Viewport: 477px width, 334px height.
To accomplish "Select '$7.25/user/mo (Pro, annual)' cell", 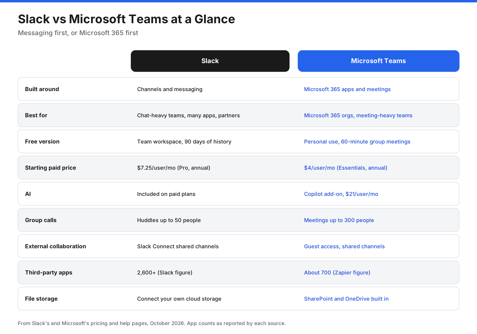I will (174, 168).
